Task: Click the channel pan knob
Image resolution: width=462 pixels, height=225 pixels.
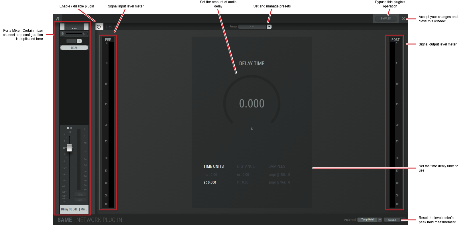Action: pyautogui.click(x=85, y=34)
